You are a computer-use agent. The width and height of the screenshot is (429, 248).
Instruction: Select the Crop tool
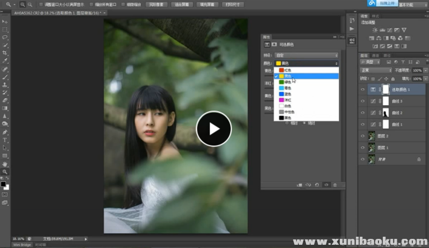click(5, 53)
